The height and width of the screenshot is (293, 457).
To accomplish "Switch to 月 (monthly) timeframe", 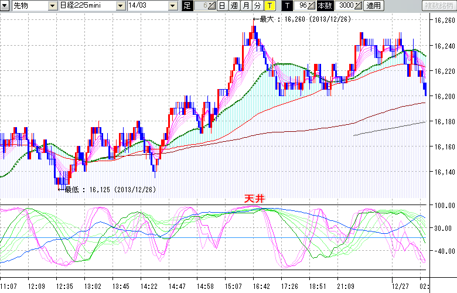I will coord(245,6).
